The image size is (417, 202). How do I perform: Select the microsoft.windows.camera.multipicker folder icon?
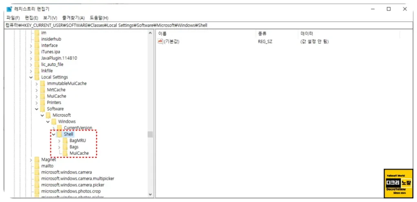coord(37,179)
